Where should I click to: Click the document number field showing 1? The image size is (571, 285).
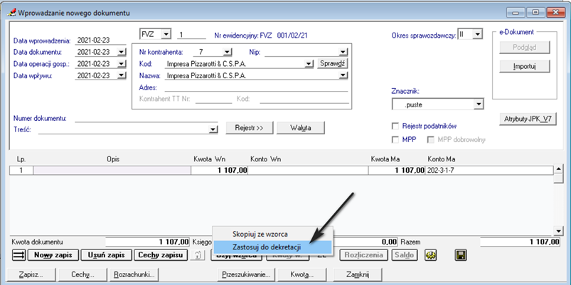191,35
